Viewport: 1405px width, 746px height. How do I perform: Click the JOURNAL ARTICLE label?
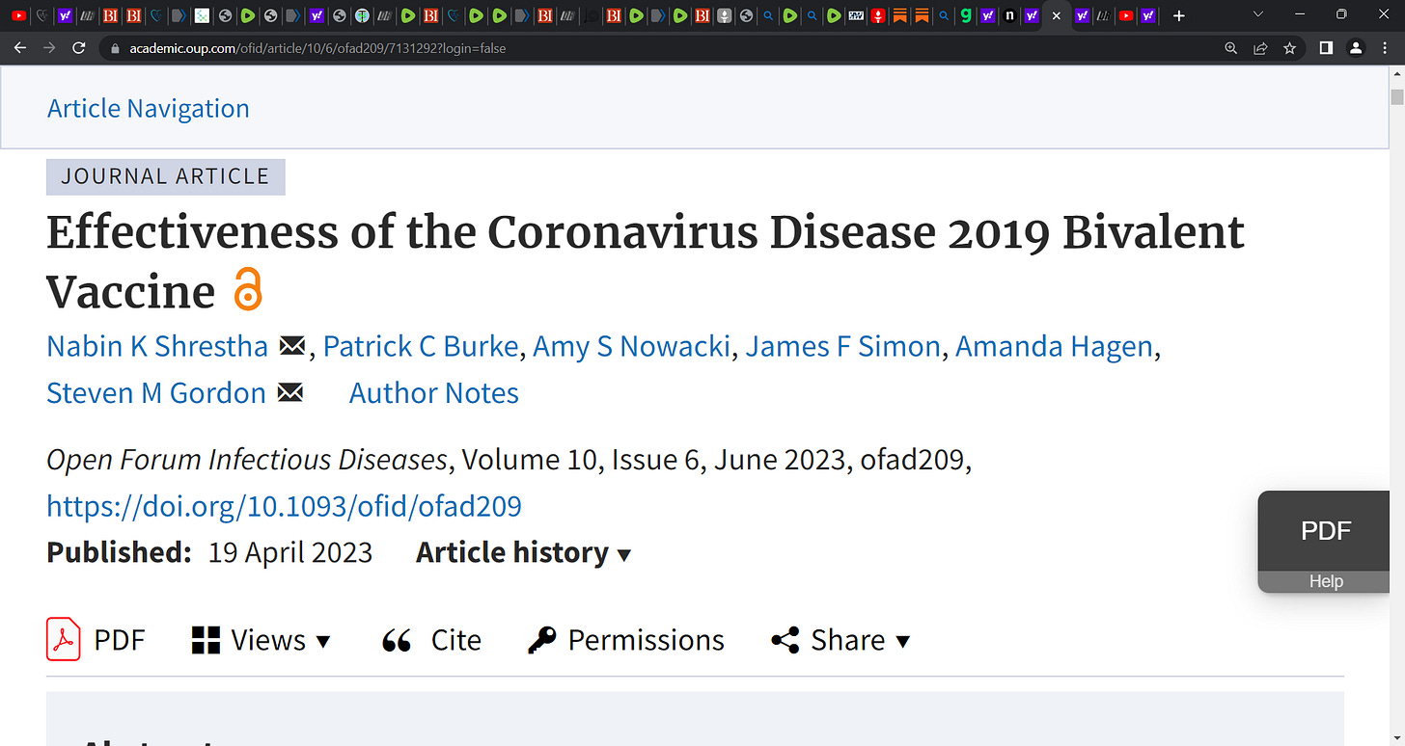pos(165,176)
